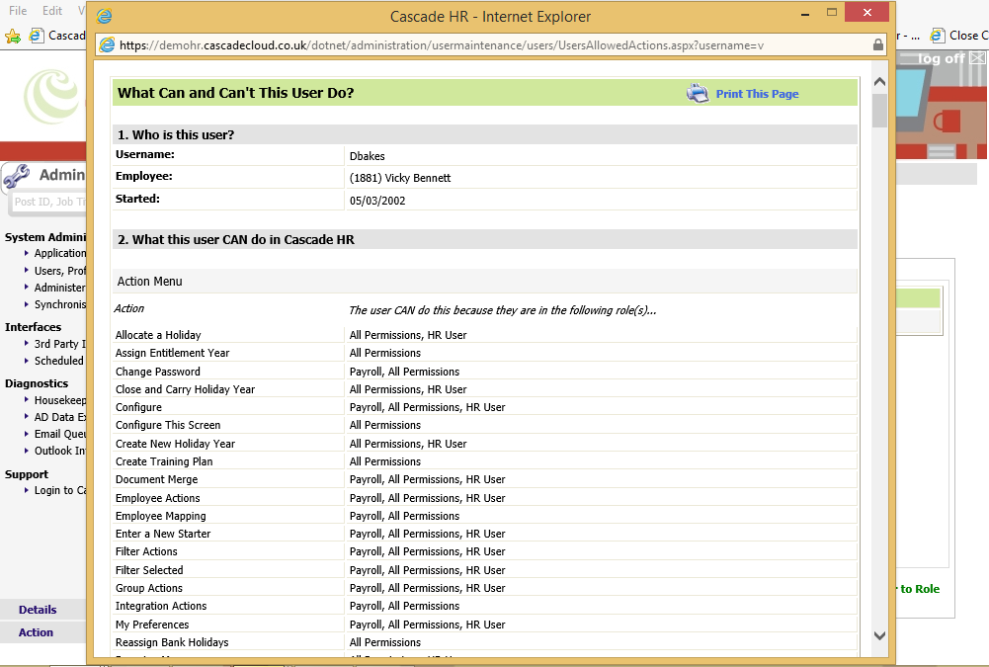Select 'Close and Carry Holiday Year' row
The image size is (989, 667).
[484, 389]
